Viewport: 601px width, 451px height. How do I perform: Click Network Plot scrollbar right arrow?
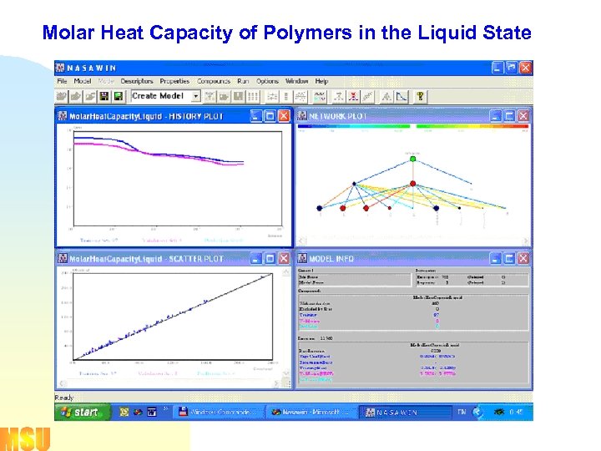pos(526,241)
